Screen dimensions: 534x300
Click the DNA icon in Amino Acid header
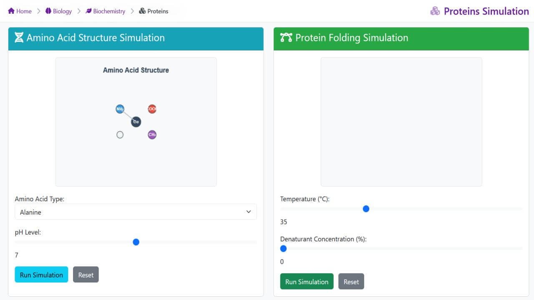[x=19, y=38]
